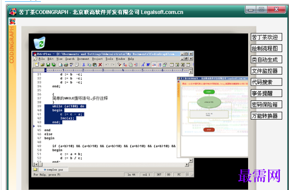289x190 pixels.
Task: Click the Redo arrow icon in EditPlus toolbar
Action: pyautogui.click(x=113, y=65)
